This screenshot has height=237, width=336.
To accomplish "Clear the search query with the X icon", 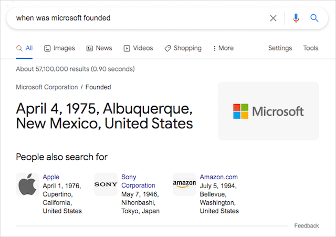I will click(273, 18).
